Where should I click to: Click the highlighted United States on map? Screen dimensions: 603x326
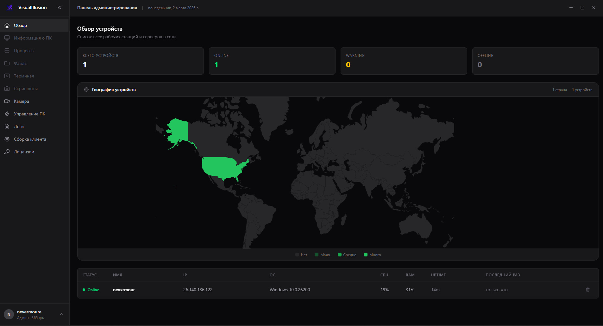coord(223,168)
